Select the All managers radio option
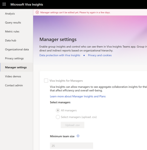 pyautogui.click(x=58, y=110)
